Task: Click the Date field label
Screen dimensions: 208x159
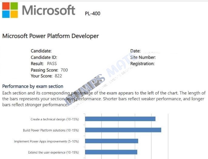Action: pos(135,51)
